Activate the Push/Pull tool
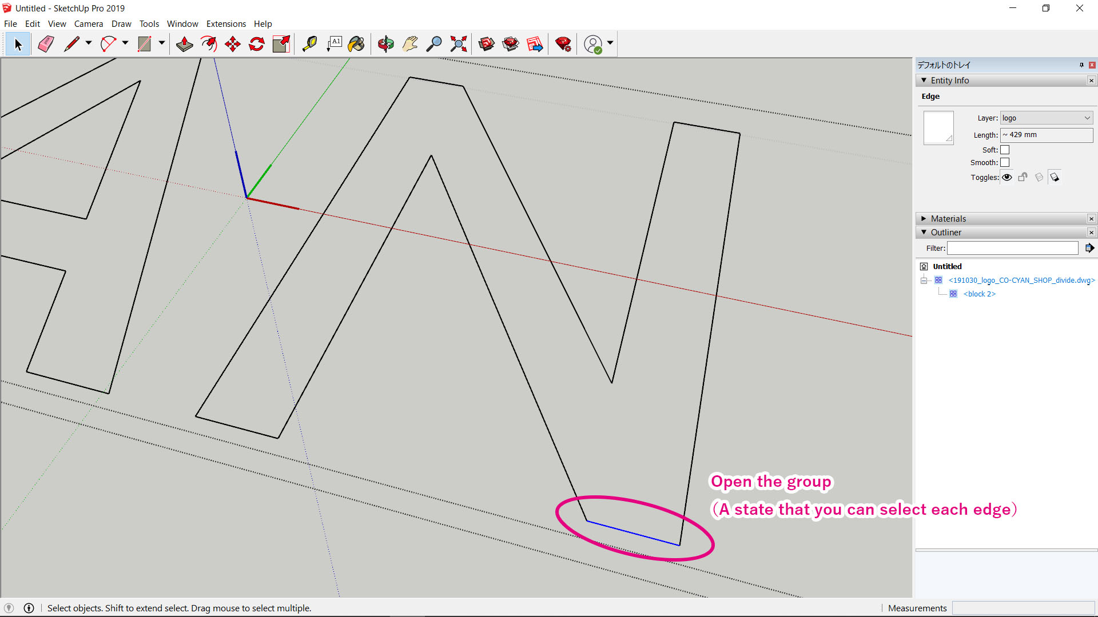This screenshot has height=617, width=1098. click(184, 44)
